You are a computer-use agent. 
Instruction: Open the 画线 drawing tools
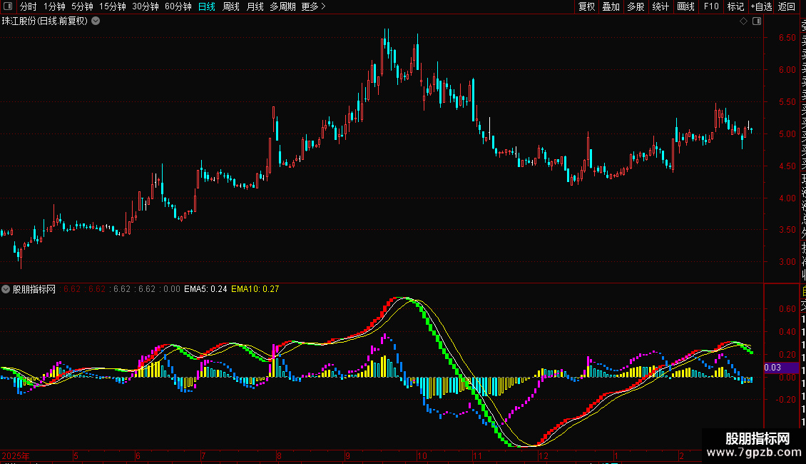point(685,6)
